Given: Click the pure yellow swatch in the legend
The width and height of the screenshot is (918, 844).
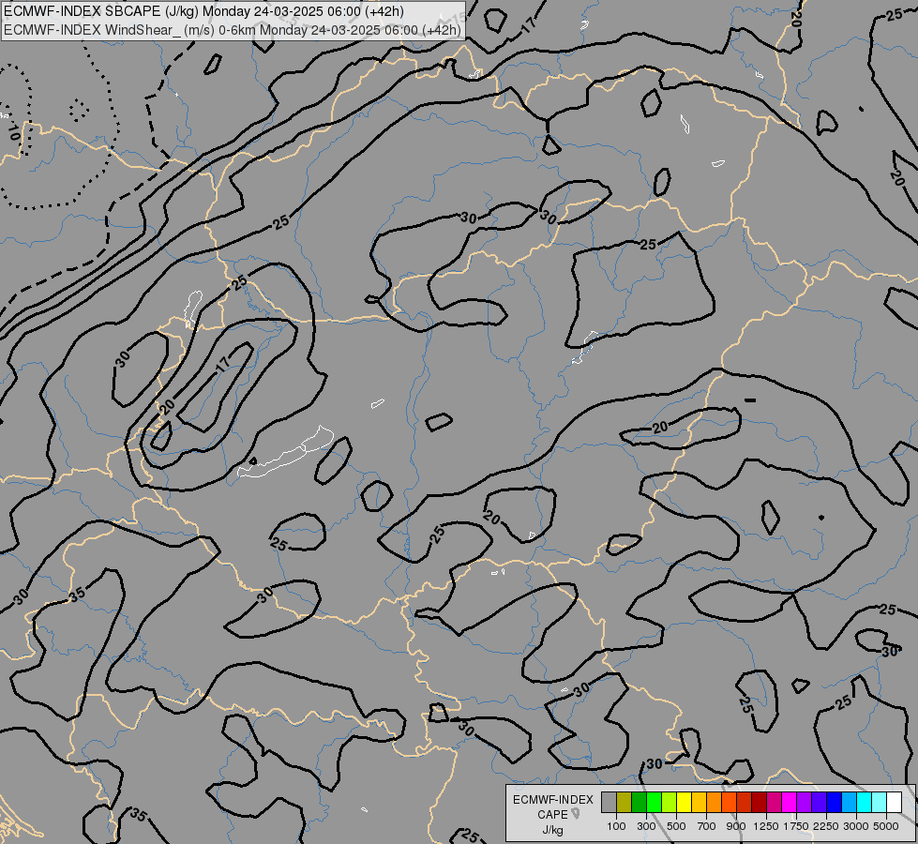Looking at the screenshot, I should (x=684, y=802).
